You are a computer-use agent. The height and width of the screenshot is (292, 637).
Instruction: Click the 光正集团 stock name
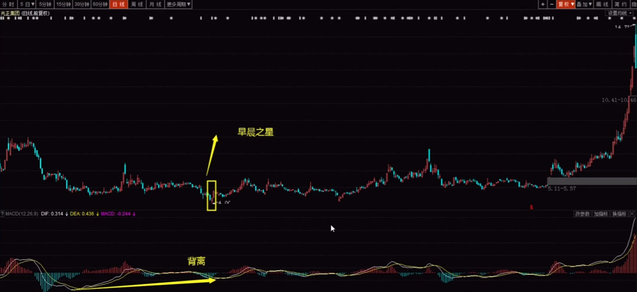coord(10,14)
